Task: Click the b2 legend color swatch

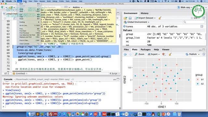Action: click(x=198, y=84)
